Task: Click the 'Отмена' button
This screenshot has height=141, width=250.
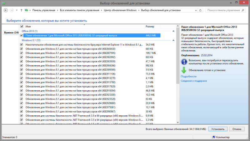Action: tap(237, 129)
